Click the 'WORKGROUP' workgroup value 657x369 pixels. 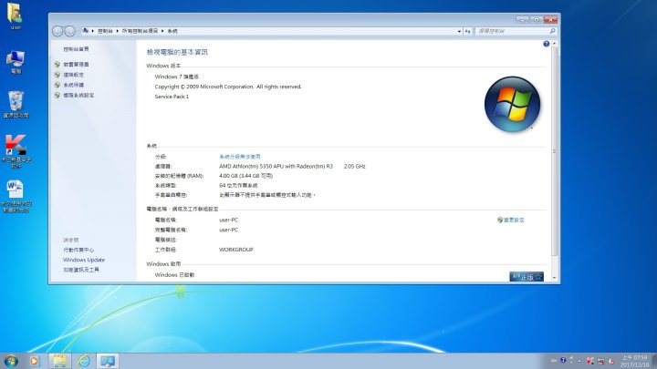click(x=236, y=250)
